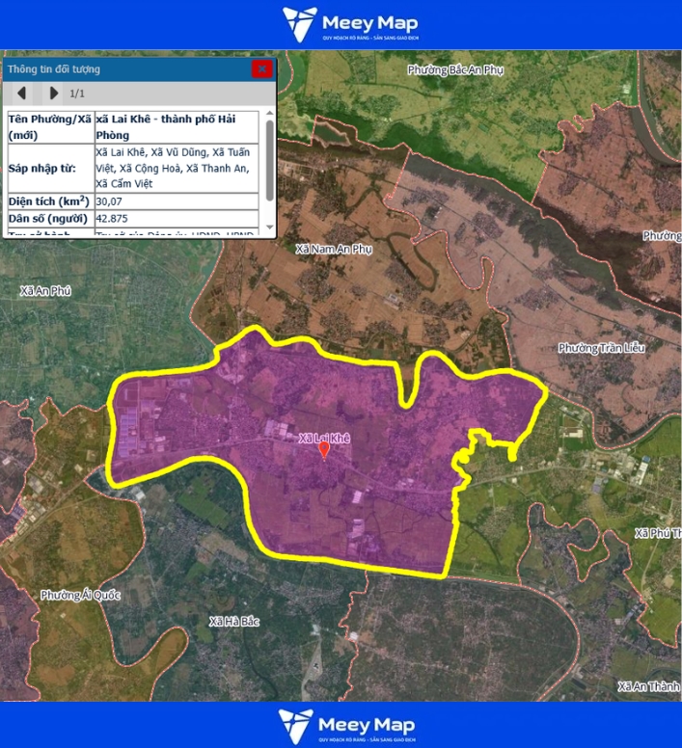Image resolution: width=682 pixels, height=748 pixels.
Task: Click Xã An Thành label on map
Action: coord(648,686)
